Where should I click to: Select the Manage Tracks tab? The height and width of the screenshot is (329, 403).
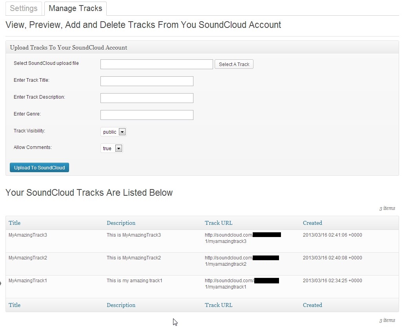tap(75, 8)
